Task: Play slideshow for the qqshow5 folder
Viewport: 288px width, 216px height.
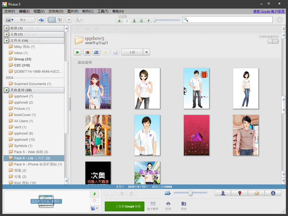Action: [78, 52]
